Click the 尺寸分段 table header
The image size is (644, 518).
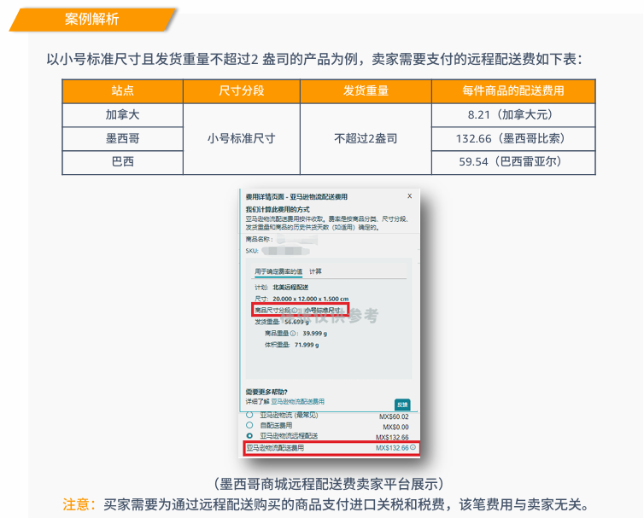coord(242,90)
